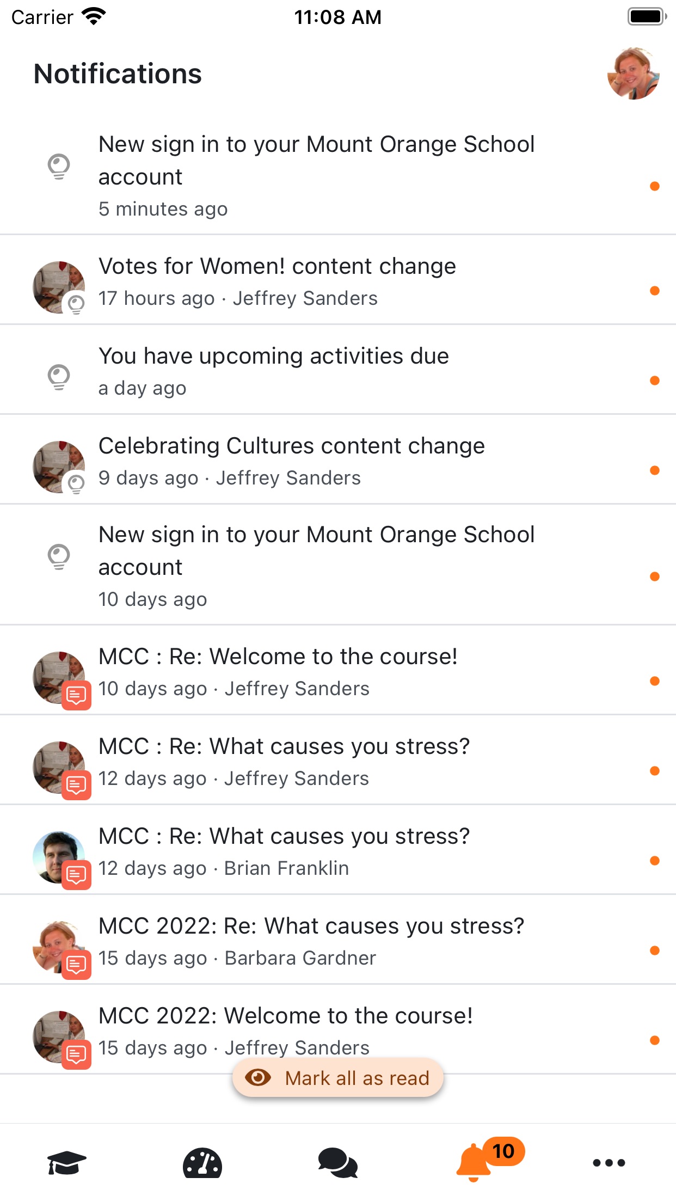This screenshot has width=676, height=1202.
Task: Open the user profile picture menu
Action: (633, 73)
